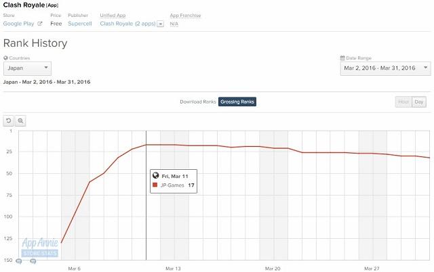
Task: Open the external link icon beside Google Play
Action: point(40,24)
